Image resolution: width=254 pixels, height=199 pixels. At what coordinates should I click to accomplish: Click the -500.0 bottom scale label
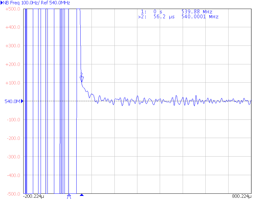[x=13, y=194]
